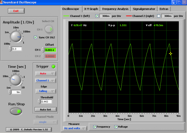This screenshot has height=133, width=187.
Task: Click the Time rotary knob
Action: [x=15, y=80]
